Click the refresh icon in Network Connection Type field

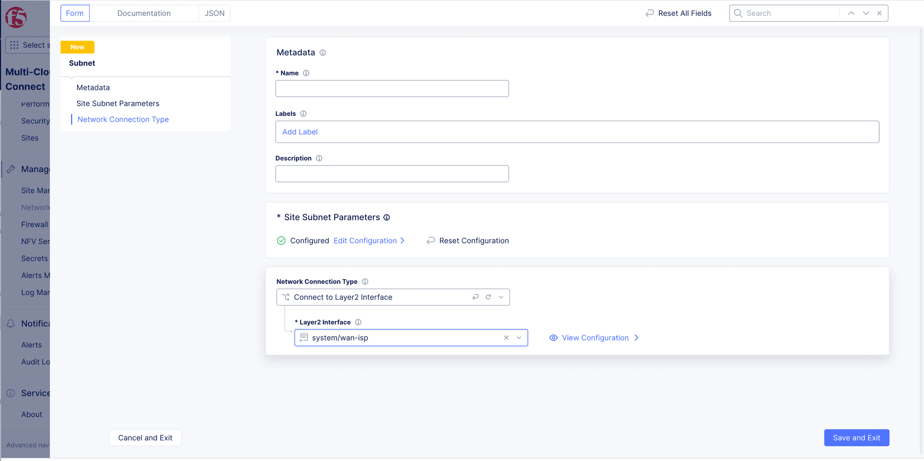pos(488,297)
